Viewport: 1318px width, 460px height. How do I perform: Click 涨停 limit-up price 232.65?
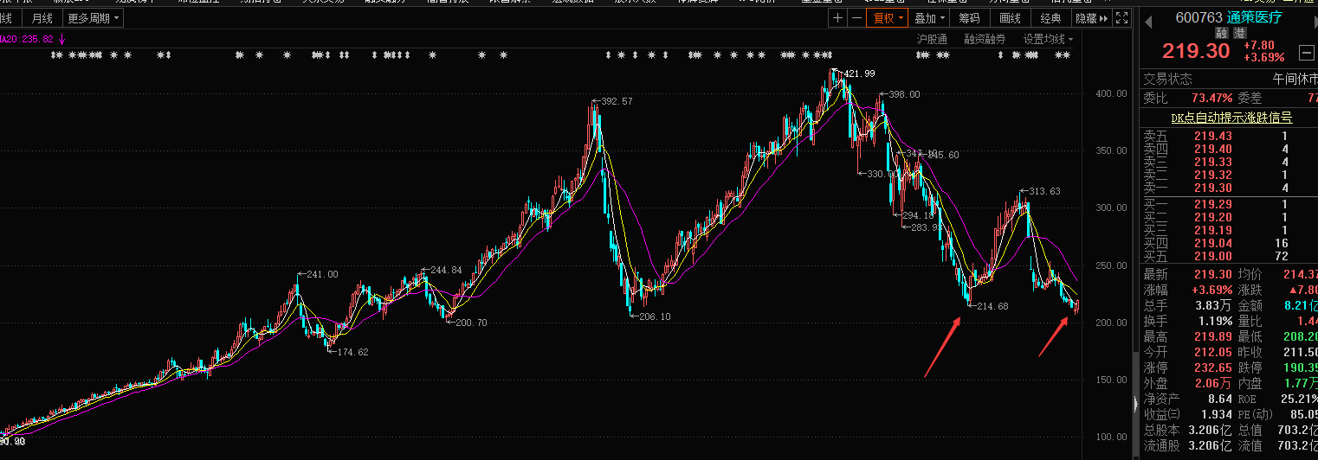coord(1211,367)
